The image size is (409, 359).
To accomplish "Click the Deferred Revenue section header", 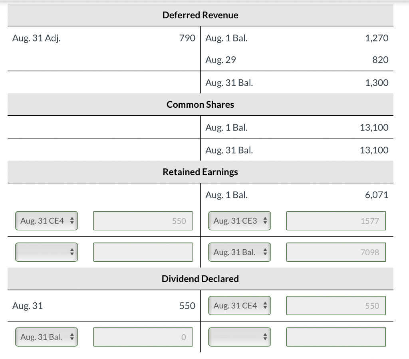I will click(200, 15).
